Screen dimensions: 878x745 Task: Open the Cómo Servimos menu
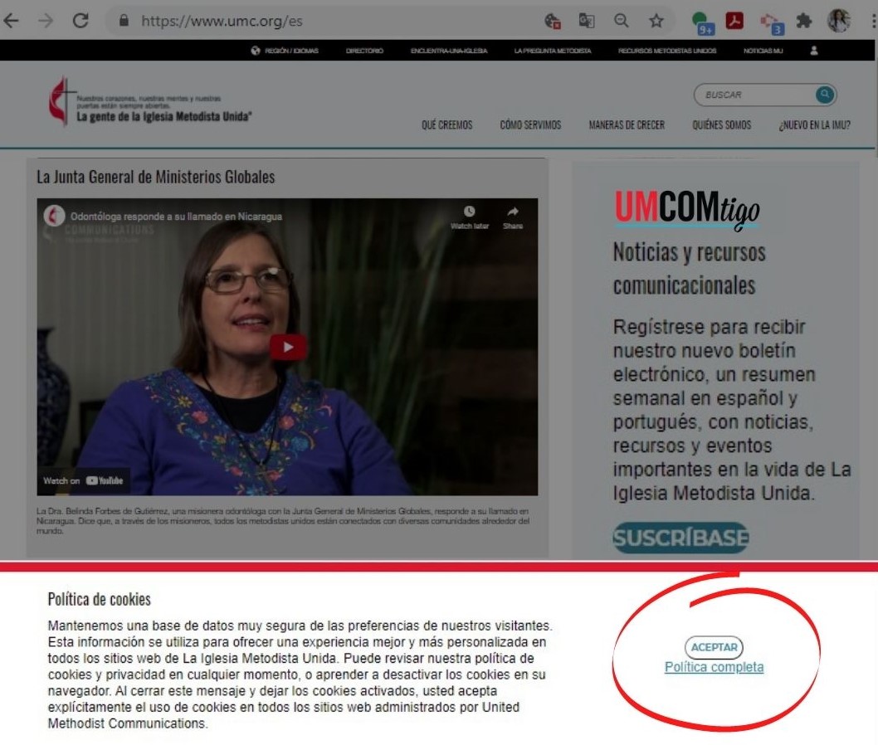click(x=530, y=125)
